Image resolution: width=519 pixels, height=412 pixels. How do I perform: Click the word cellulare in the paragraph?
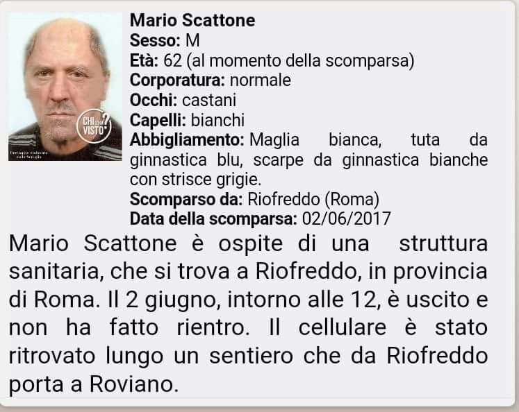point(343,328)
